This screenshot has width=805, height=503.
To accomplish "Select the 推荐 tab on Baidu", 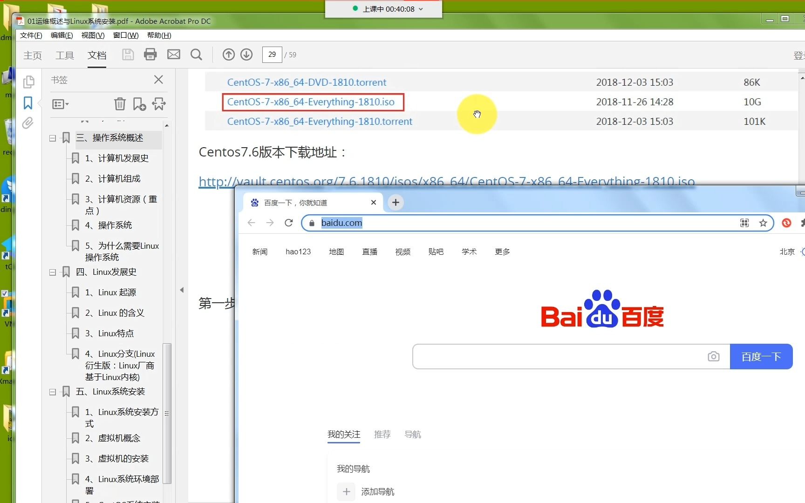I will click(382, 434).
